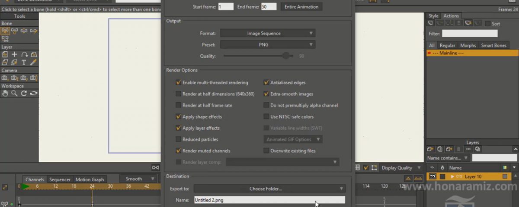Viewport: 519px width, 207px height.
Task: Show the Regular actions tab
Action: pos(447,45)
